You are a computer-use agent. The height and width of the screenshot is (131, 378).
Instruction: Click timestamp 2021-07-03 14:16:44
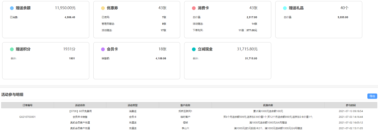[x=351, y=117]
